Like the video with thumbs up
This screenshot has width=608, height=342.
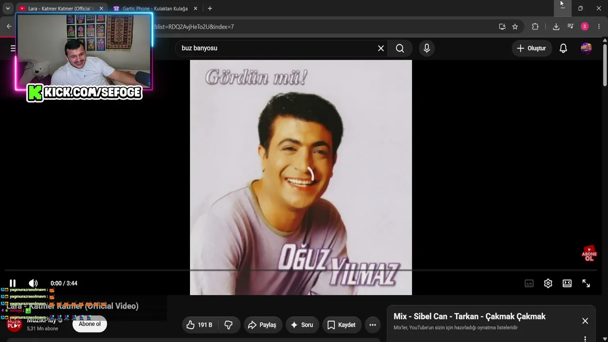199,325
